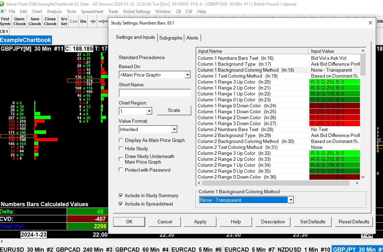
Task: Tick the Hide Study checkbox
Action: click(x=121, y=149)
